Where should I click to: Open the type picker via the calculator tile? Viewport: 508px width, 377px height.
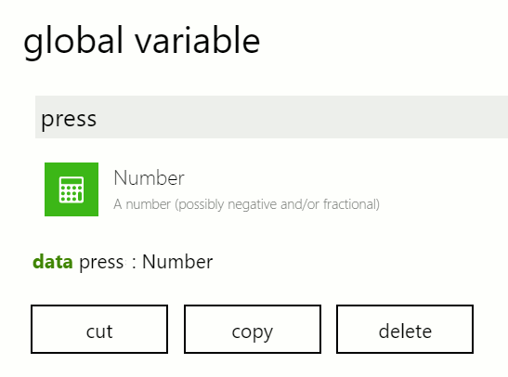pos(72,189)
